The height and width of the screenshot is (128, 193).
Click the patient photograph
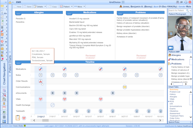(180, 33)
